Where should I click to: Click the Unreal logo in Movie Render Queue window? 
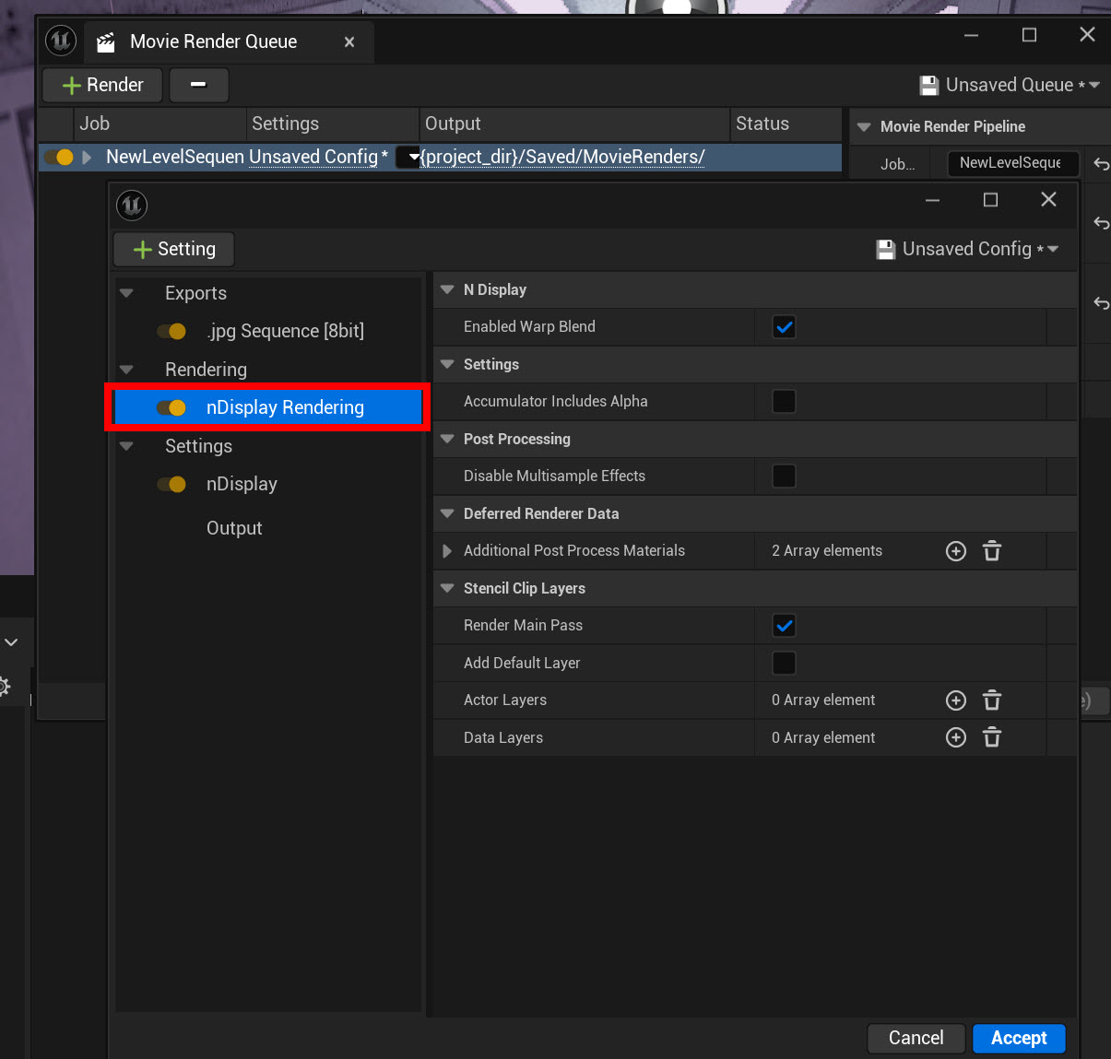click(61, 41)
